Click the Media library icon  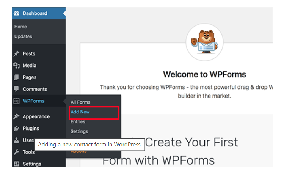point(16,65)
